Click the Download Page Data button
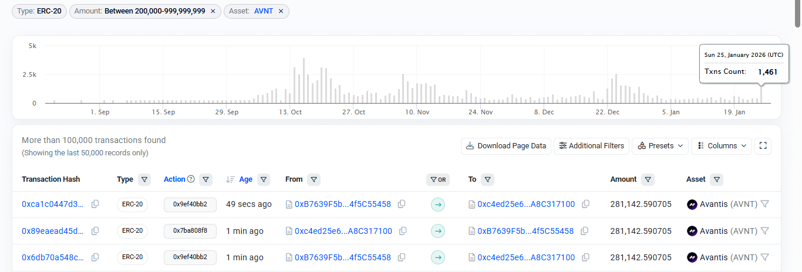 [x=506, y=146]
